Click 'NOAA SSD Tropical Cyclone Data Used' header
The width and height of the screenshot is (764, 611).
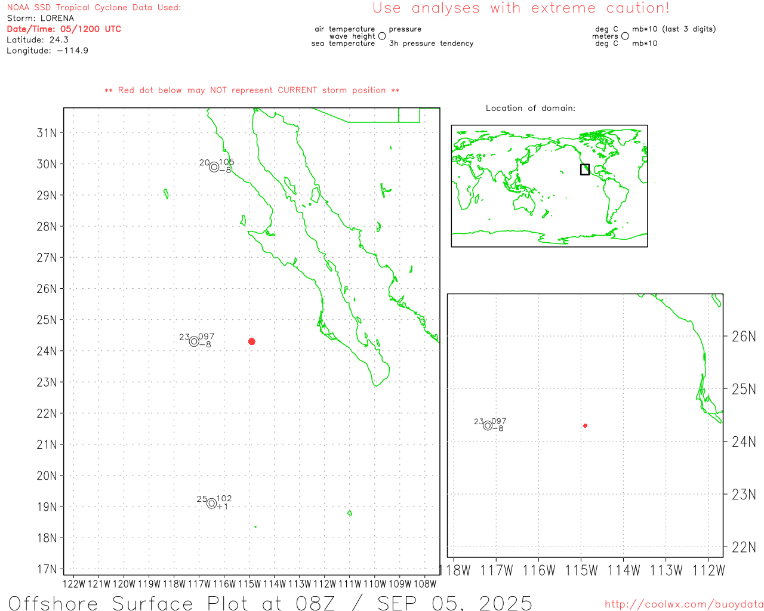(x=94, y=8)
